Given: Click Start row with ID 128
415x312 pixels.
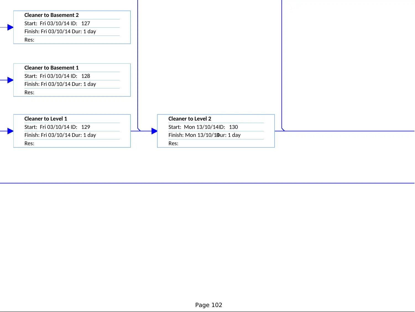Looking at the screenshot, I should click(72, 76).
